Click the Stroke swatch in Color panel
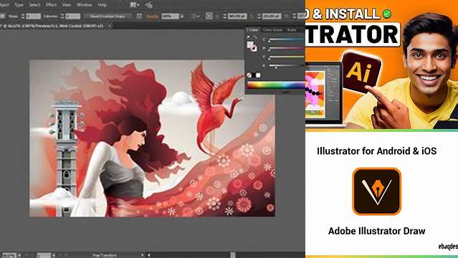The height and width of the screenshot is (258, 458). [x=254, y=49]
